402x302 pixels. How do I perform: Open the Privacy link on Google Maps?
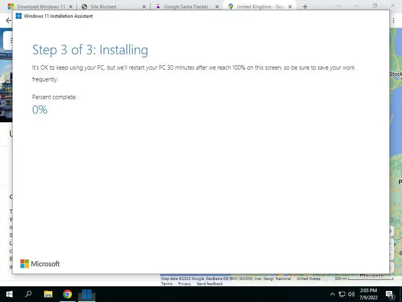(x=185, y=284)
